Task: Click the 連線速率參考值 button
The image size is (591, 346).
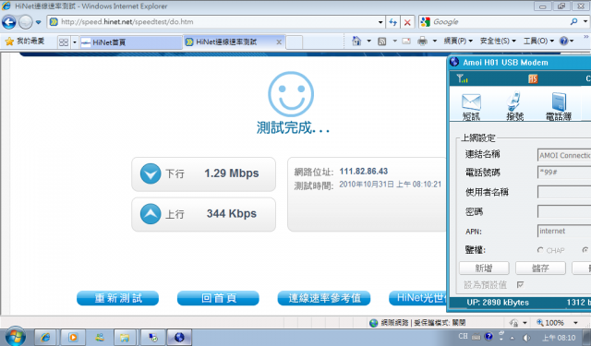Action: tap(324, 298)
